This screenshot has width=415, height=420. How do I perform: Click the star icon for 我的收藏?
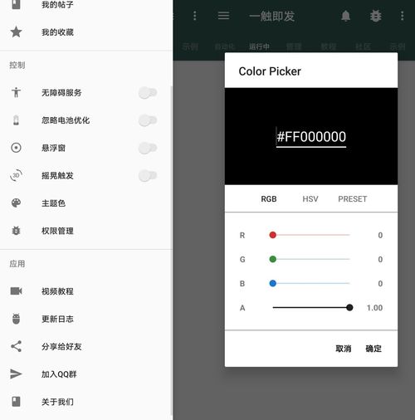point(16,32)
